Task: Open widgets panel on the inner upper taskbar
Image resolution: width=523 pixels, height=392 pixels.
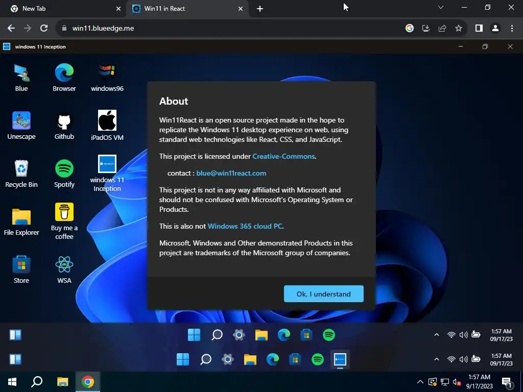Action: [15, 335]
